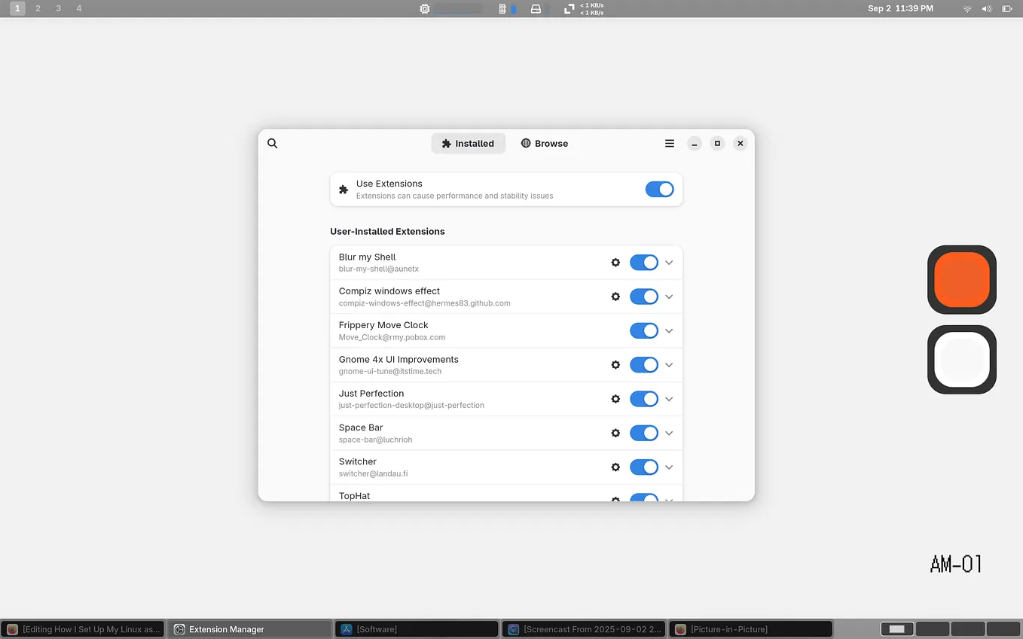Select the Installed tab
This screenshot has height=639, width=1023.
click(468, 143)
